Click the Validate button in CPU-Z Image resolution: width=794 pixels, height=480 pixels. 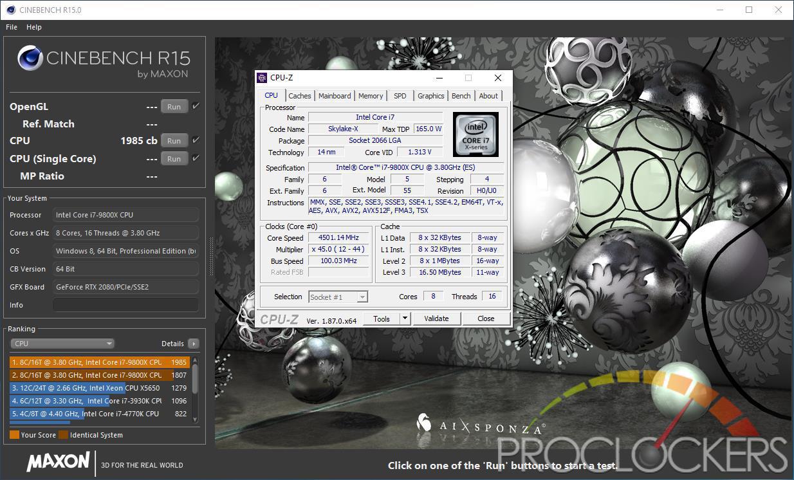click(436, 318)
